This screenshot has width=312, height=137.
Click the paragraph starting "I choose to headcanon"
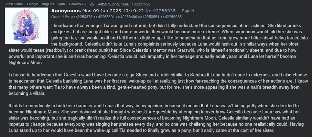(158, 84)
